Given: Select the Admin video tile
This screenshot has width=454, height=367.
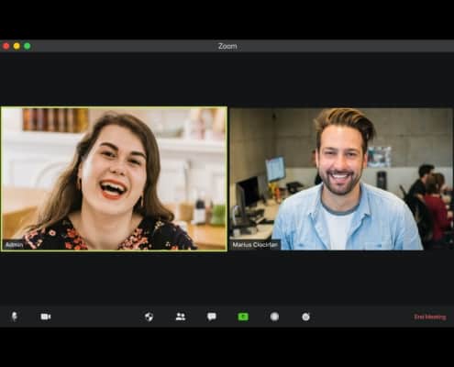Looking at the screenshot, I should [114, 179].
